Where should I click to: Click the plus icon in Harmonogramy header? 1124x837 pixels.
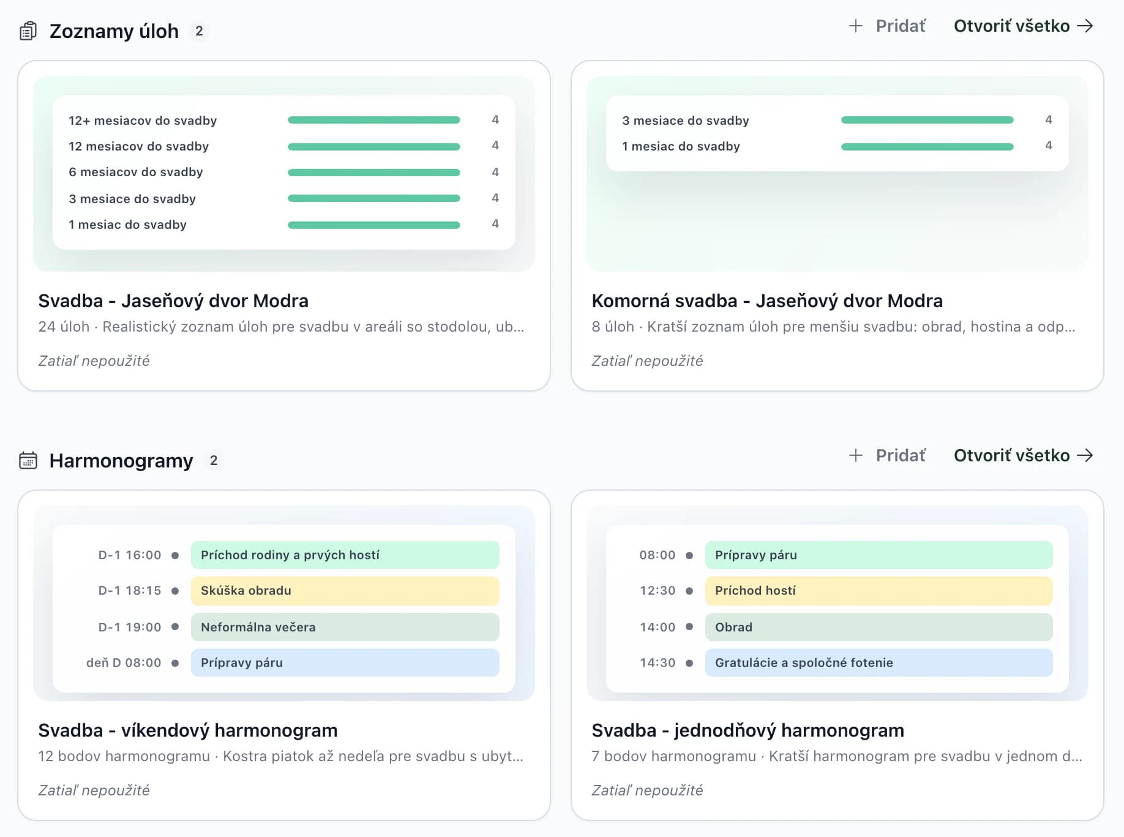click(x=856, y=455)
